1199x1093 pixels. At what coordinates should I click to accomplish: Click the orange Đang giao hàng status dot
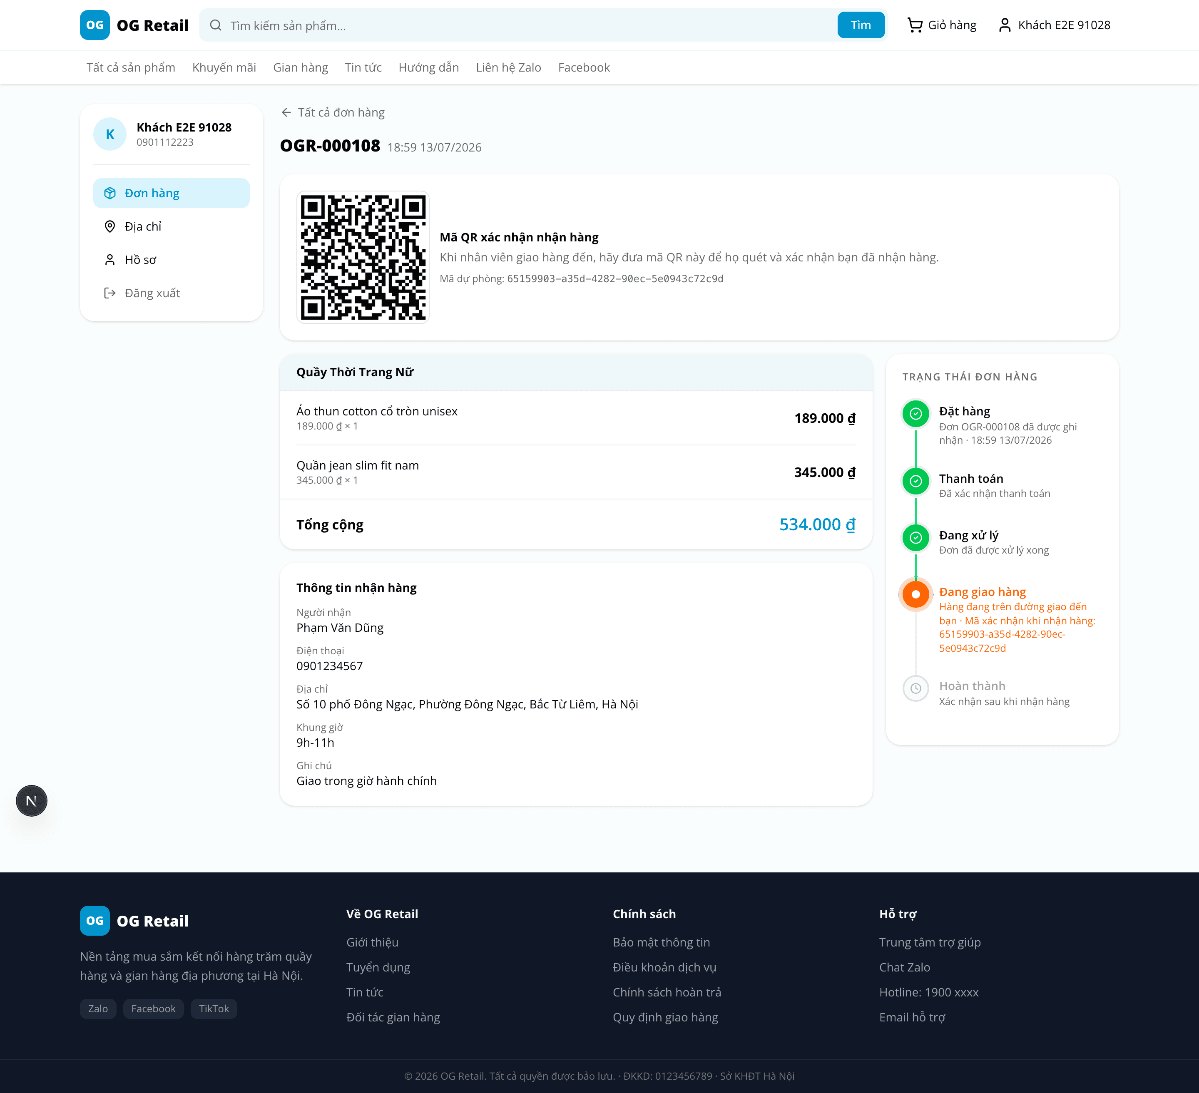(x=916, y=594)
